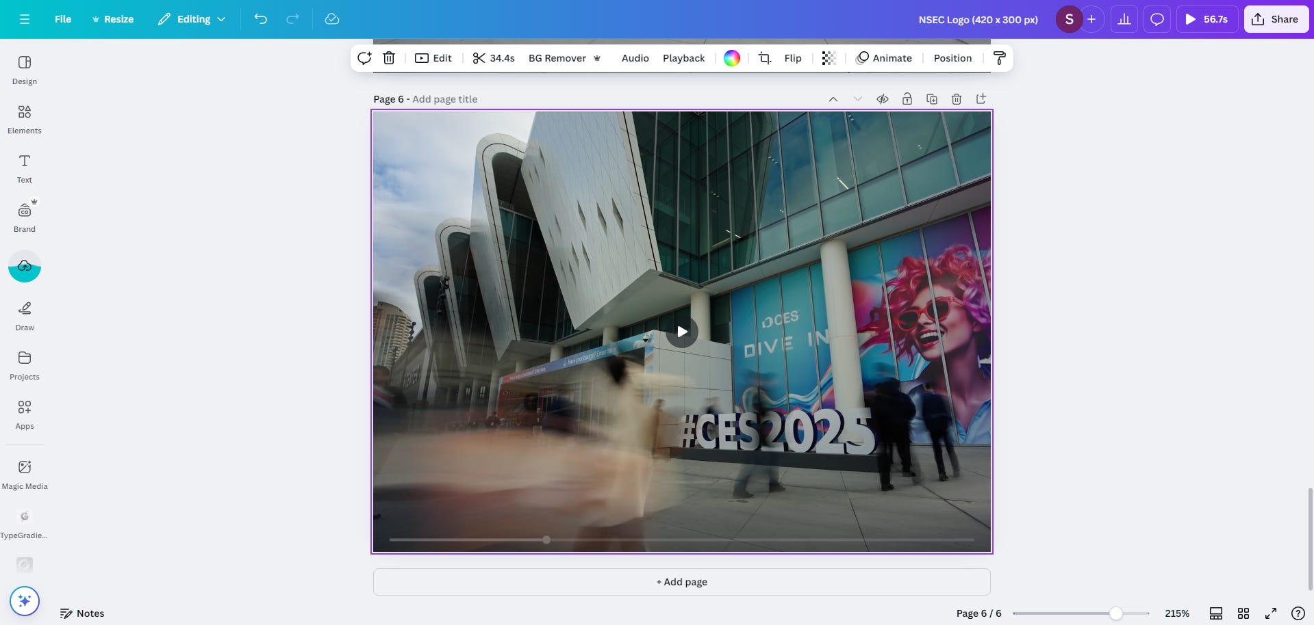
Task: Open Animate options
Action: coord(884,58)
